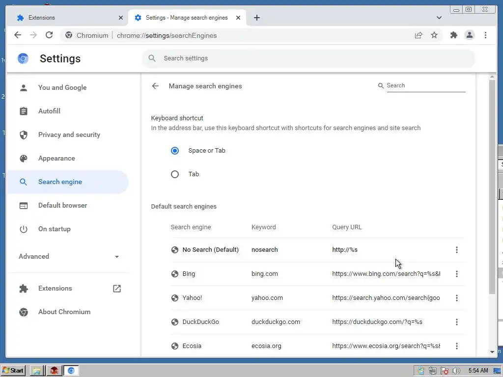Open the Chromium three-dot main menu
503x377 pixels.
tap(485, 35)
